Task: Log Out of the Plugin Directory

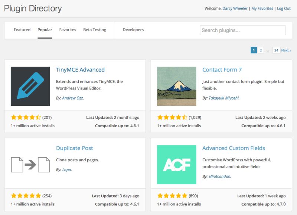Action: tap(284, 8)
